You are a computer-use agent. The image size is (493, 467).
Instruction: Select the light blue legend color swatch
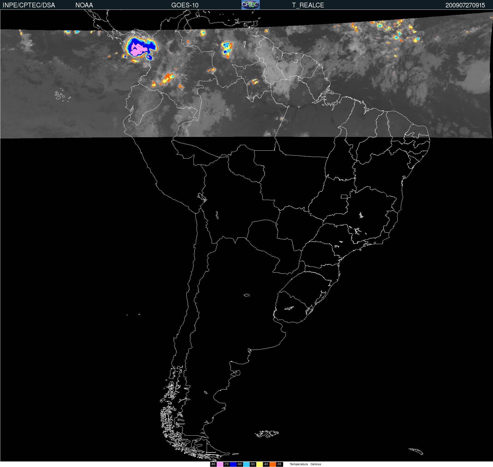click(246, 464)
